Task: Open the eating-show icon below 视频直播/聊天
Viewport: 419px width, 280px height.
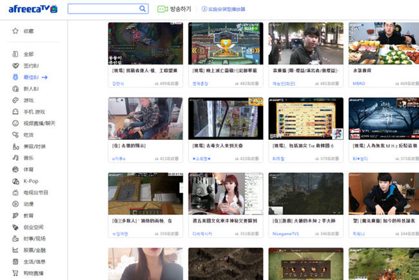Action: pos(15,135)
